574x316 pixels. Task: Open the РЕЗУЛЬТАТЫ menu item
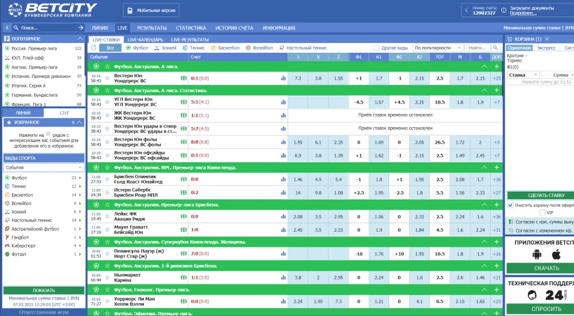(152, 27)
